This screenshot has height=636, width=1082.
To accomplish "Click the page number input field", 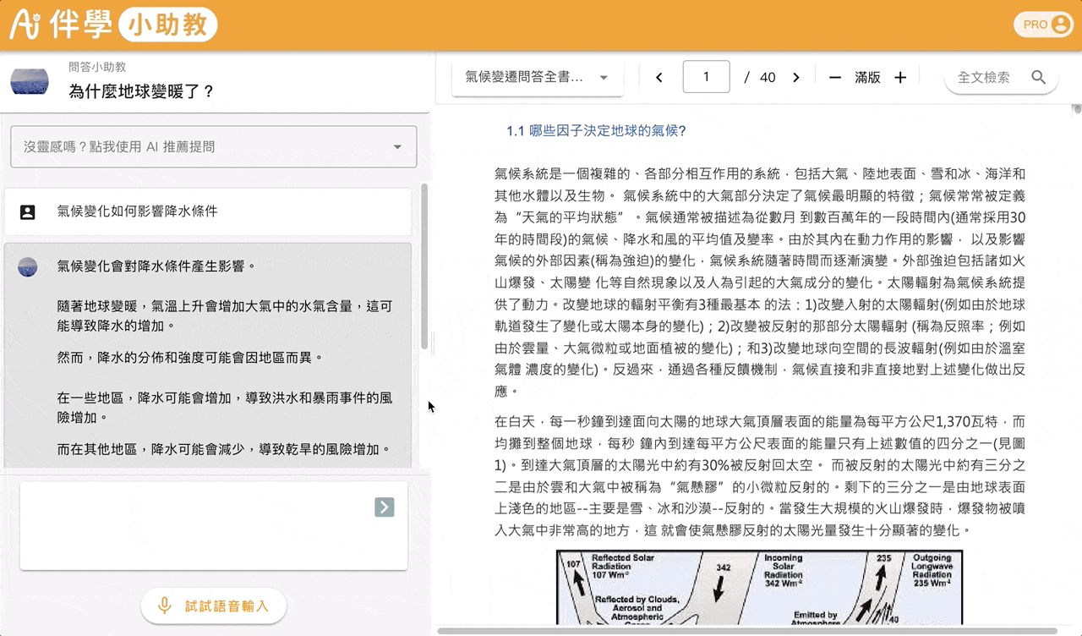I will [x=705, y=77].
